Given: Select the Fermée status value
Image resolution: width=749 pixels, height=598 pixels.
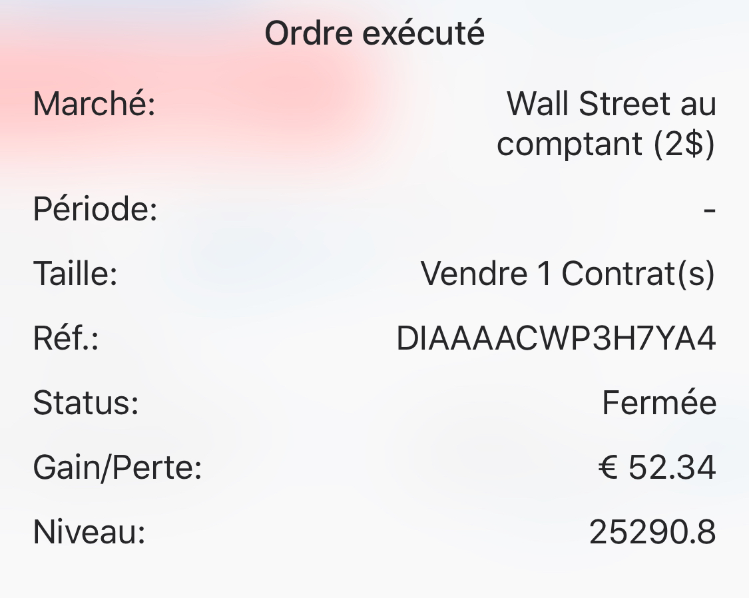Looking at the screenshot, I should point(658,403).
